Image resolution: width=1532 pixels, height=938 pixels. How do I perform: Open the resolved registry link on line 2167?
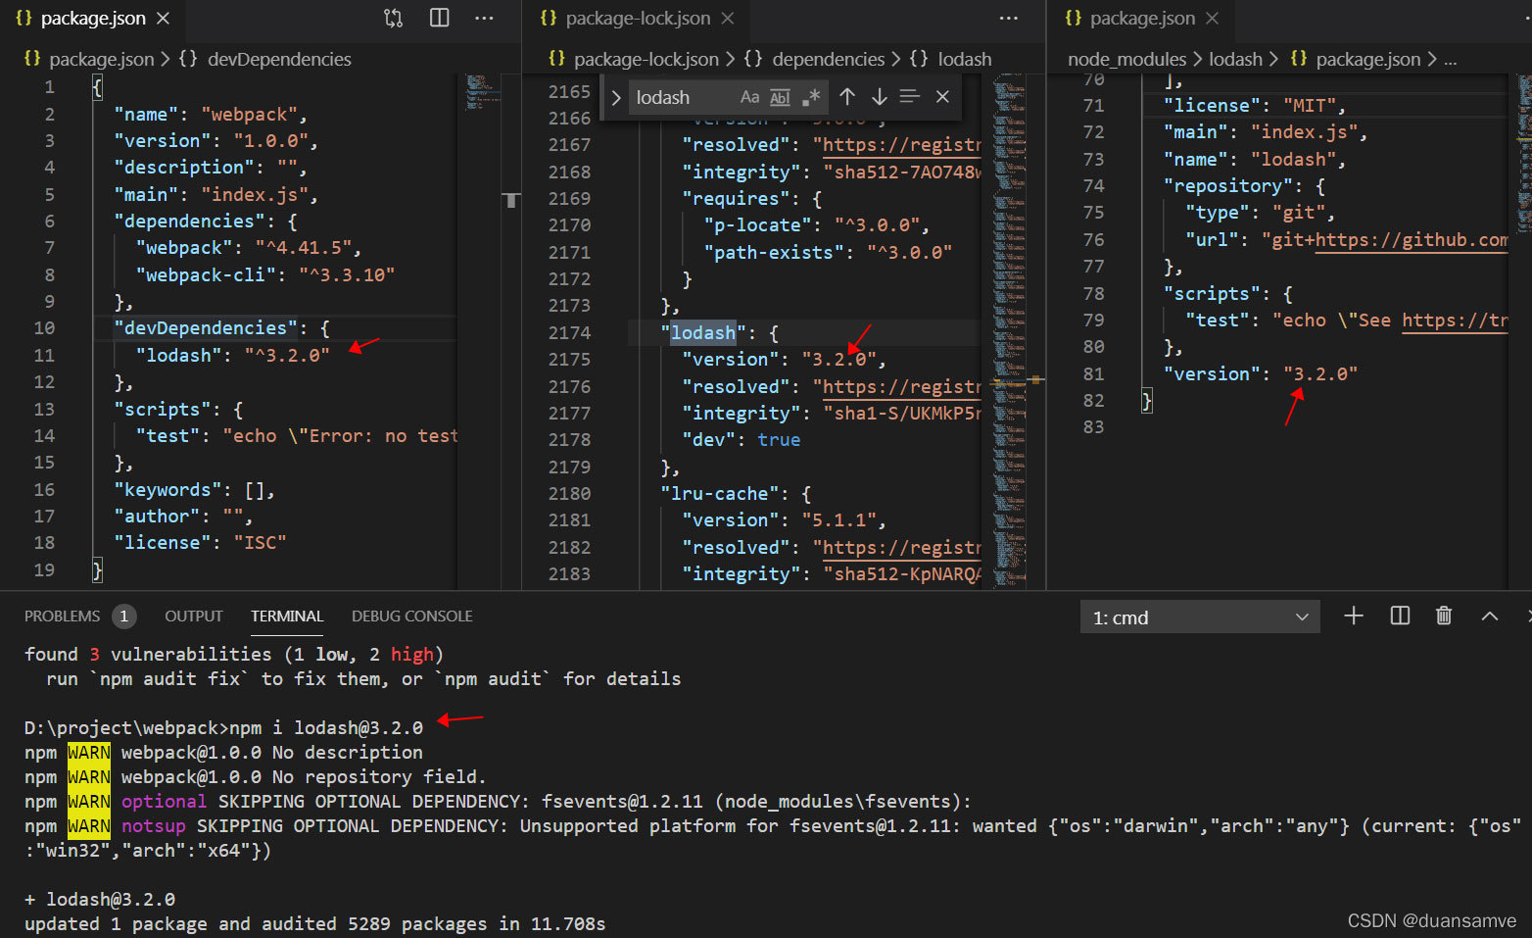(901, 145)
